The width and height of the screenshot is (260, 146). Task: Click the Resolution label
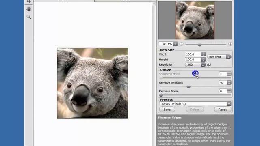166,65
